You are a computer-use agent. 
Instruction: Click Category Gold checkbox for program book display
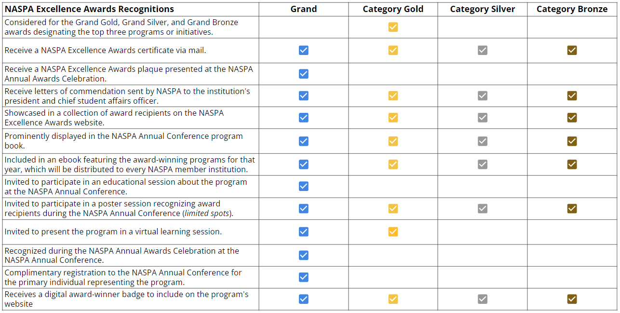coord(393,141)
